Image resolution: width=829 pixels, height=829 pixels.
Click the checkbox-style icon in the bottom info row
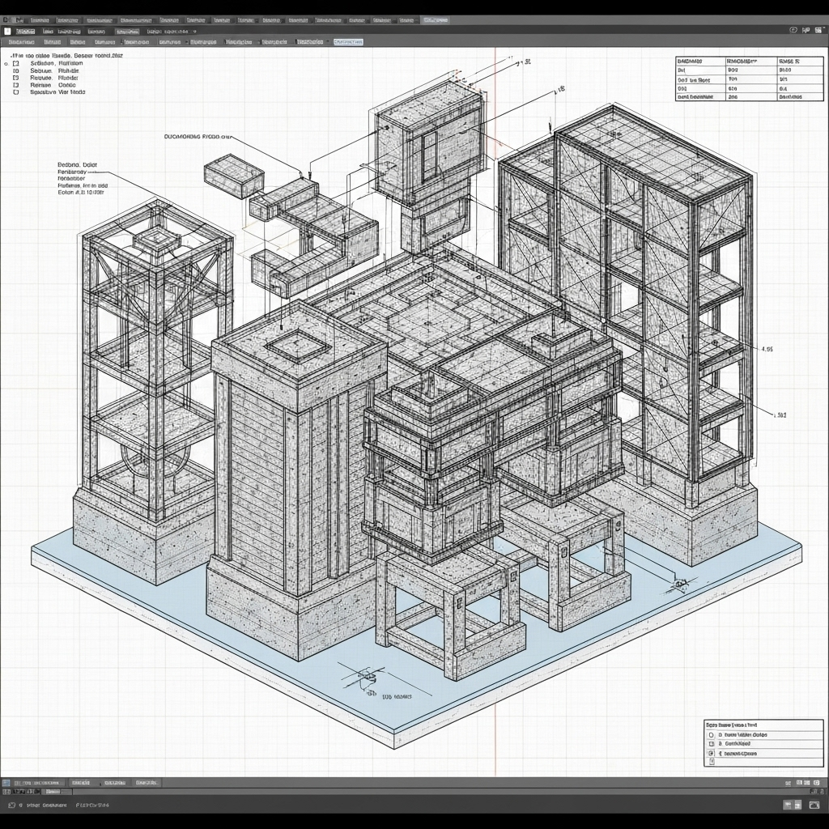coord(9,806)
